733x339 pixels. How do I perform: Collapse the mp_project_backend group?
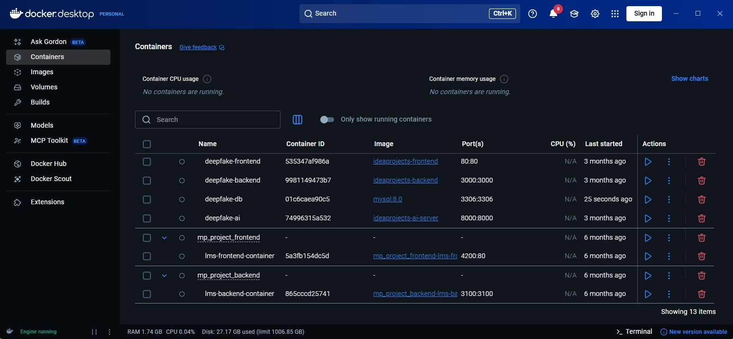(164, 276)
